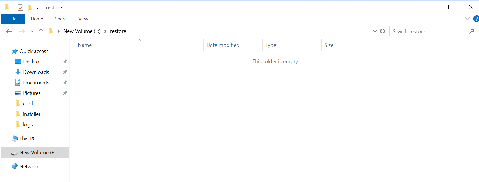Open the logs folder in sidebar

pyautogui.click(x=28, y=125)
